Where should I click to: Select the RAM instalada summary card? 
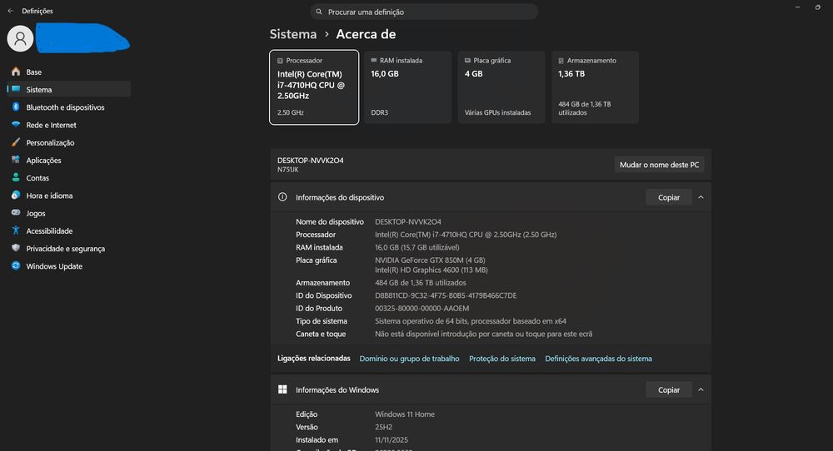click(407, 87)
